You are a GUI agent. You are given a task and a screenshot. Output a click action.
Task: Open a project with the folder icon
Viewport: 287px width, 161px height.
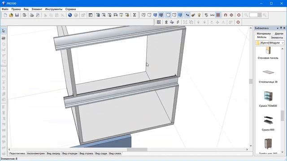click(11, 15)
